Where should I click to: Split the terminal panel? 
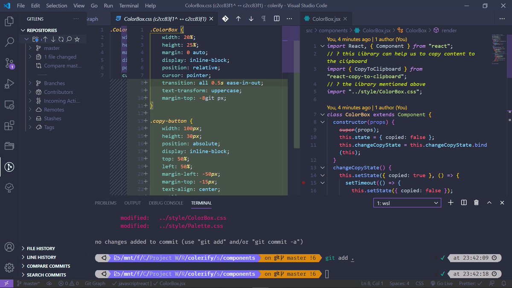(464, 203)
